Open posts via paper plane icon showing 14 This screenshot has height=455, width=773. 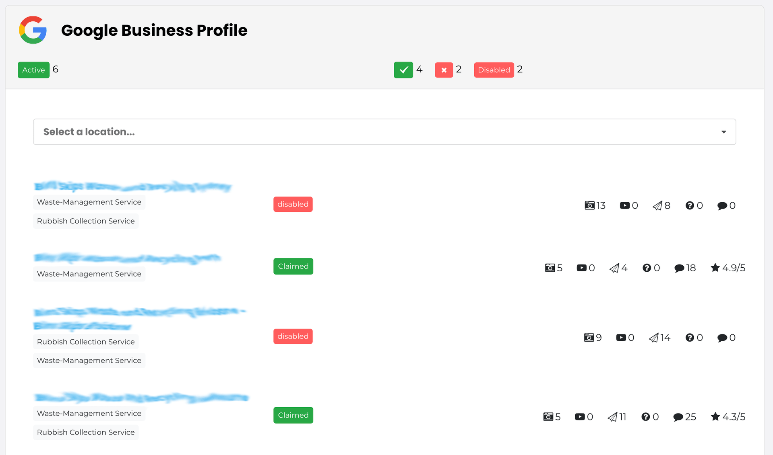[653, 338]
